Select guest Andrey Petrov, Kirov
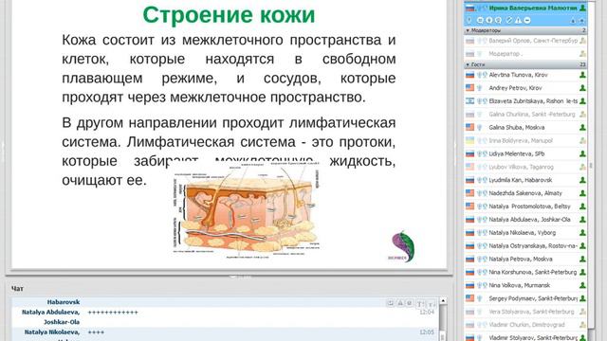The image size is (607, 341). pos(525,88)
